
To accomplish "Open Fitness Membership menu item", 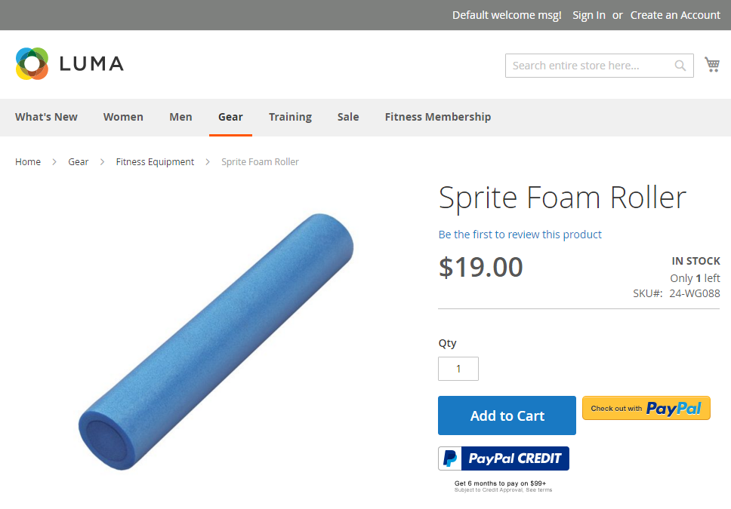I will pos(438,117).
